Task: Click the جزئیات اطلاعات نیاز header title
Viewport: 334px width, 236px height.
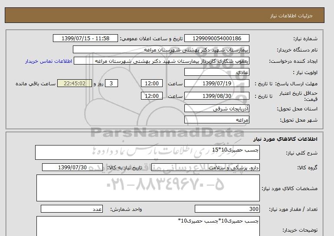Action: (x=291, y=16)
